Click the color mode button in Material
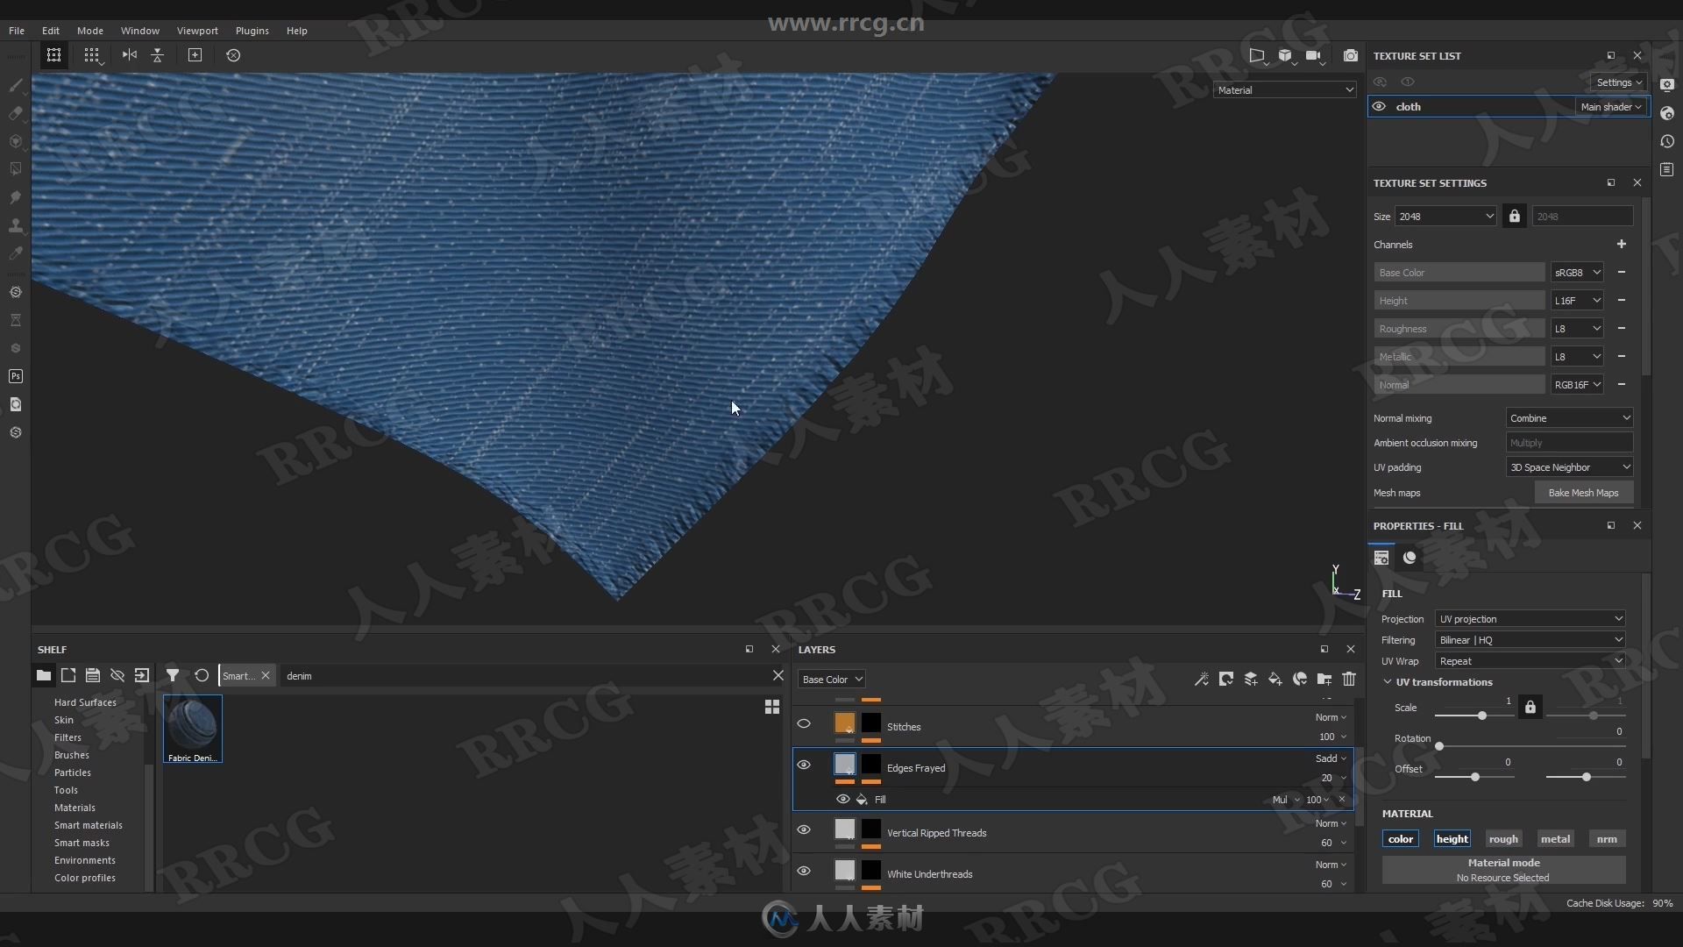Screen dimensions: 1683x947 click(1401, 837)
